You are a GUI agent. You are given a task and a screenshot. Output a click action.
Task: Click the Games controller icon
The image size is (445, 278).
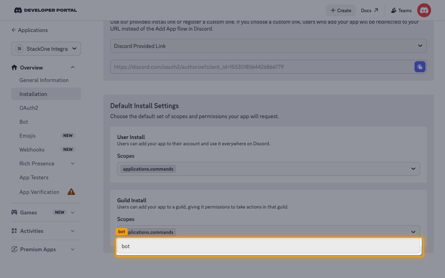[x=14, y=212]
